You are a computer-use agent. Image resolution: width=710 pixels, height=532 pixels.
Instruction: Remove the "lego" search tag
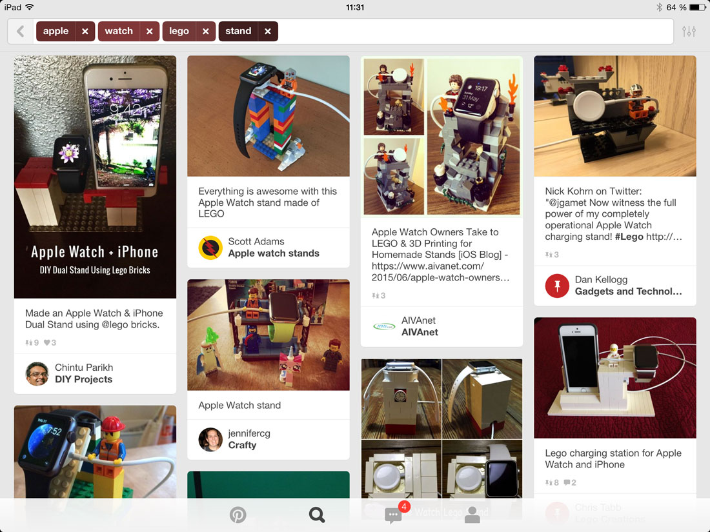tap(205, 31)
